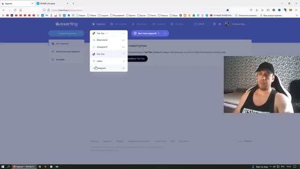
Task: Click the vkserfing logo
Action: 67,24
